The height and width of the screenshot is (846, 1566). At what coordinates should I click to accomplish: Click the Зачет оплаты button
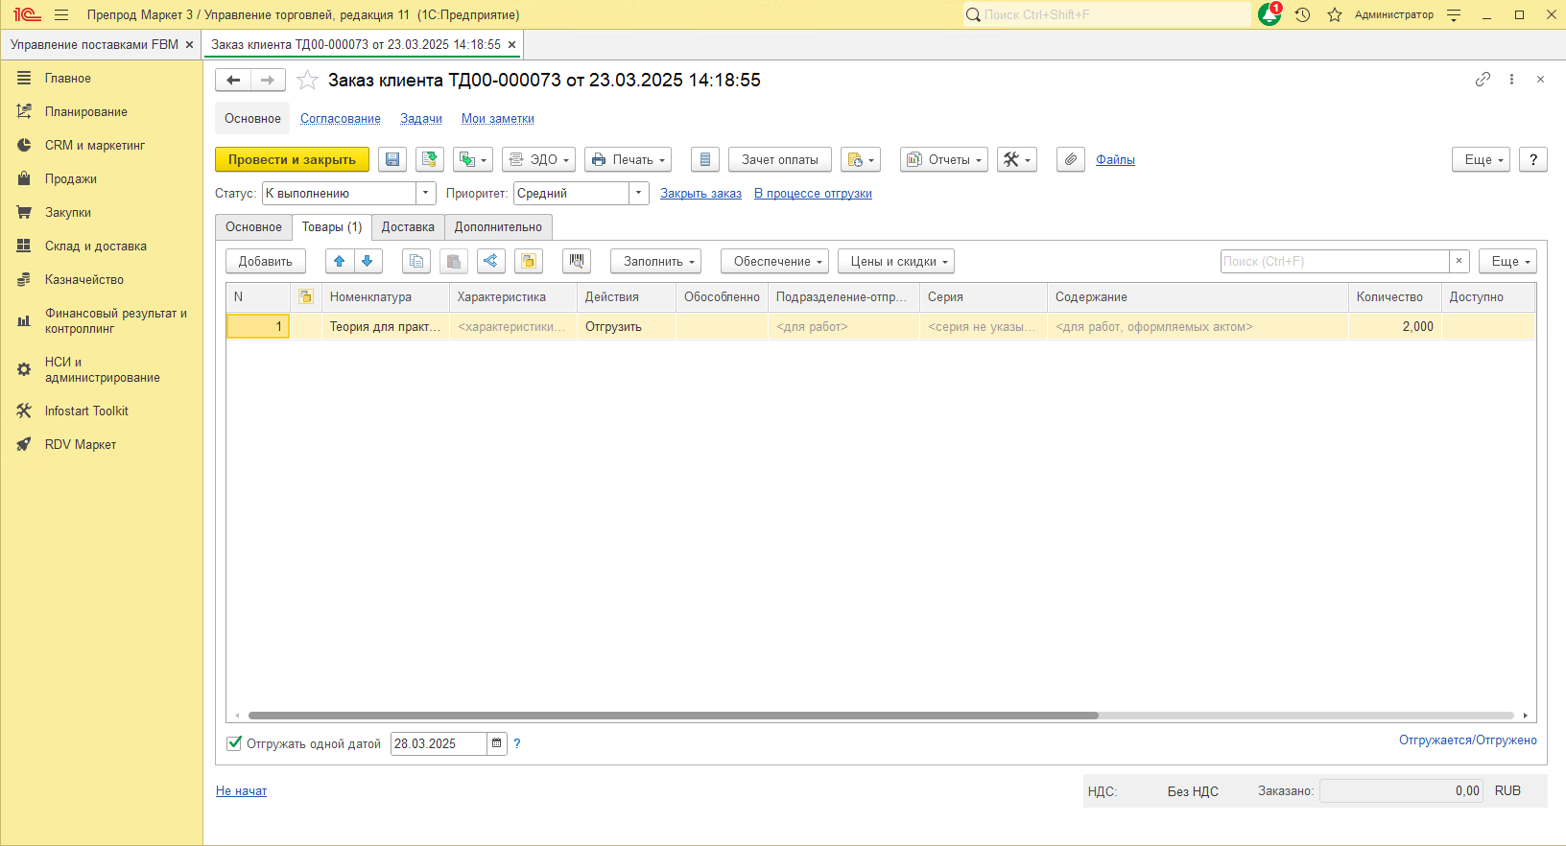[780, 160]
